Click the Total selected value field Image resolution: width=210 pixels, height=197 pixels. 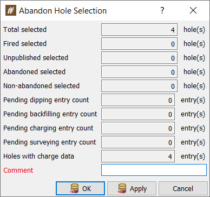(x=139, y=29)
